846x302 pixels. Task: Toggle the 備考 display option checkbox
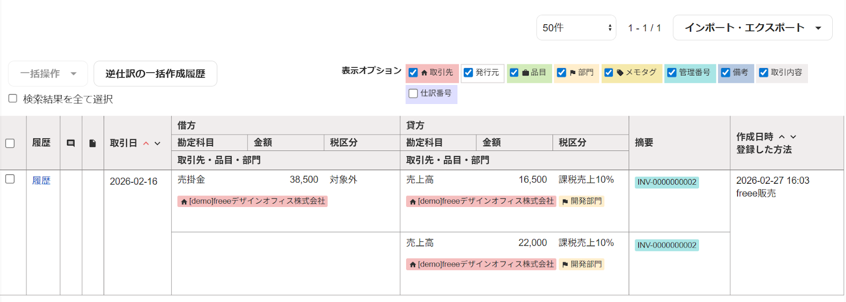coord(725,72)
